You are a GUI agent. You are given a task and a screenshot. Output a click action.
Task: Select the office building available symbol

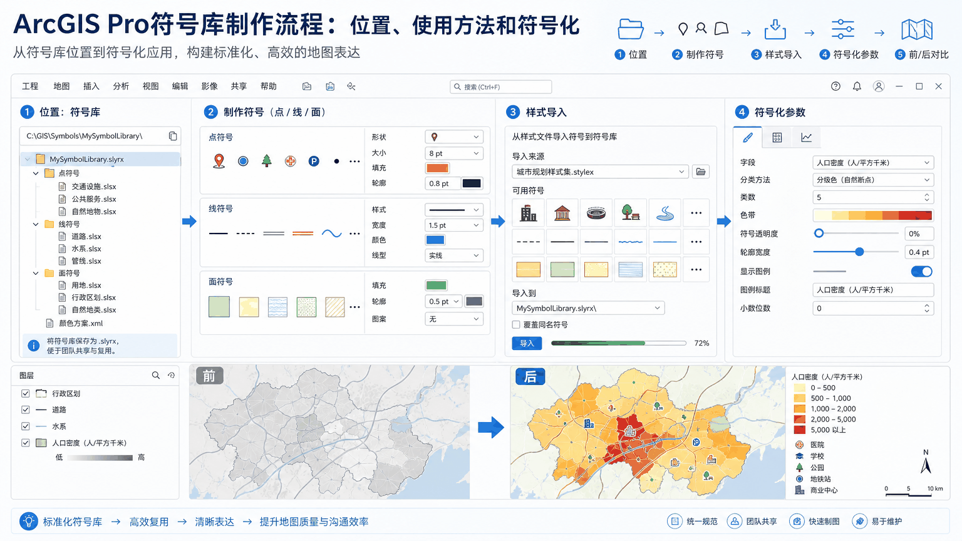click(x=529, y=213)
